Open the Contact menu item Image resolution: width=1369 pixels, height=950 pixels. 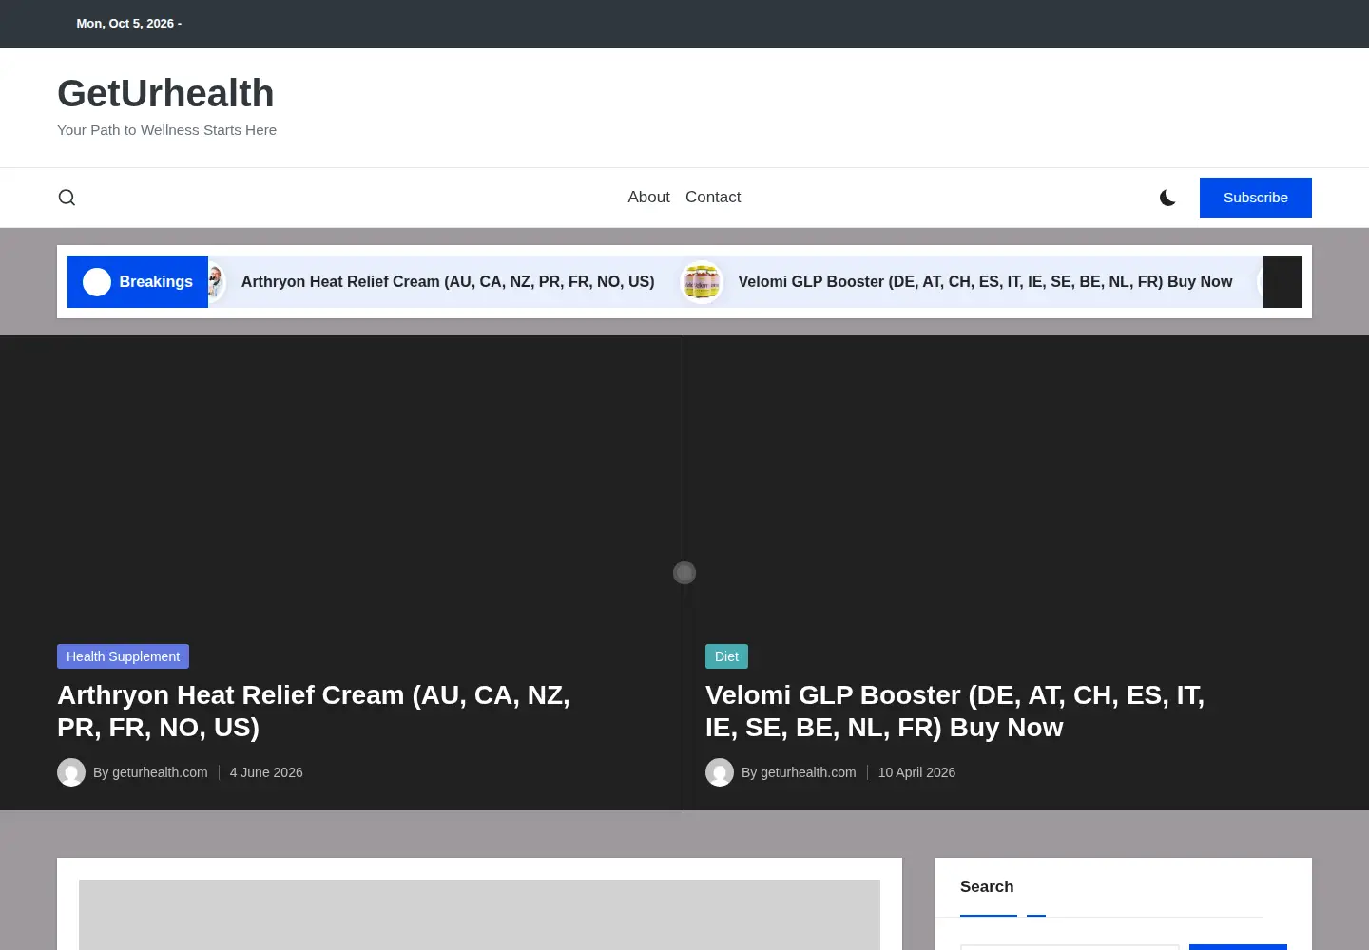click(x=713, y=198)
